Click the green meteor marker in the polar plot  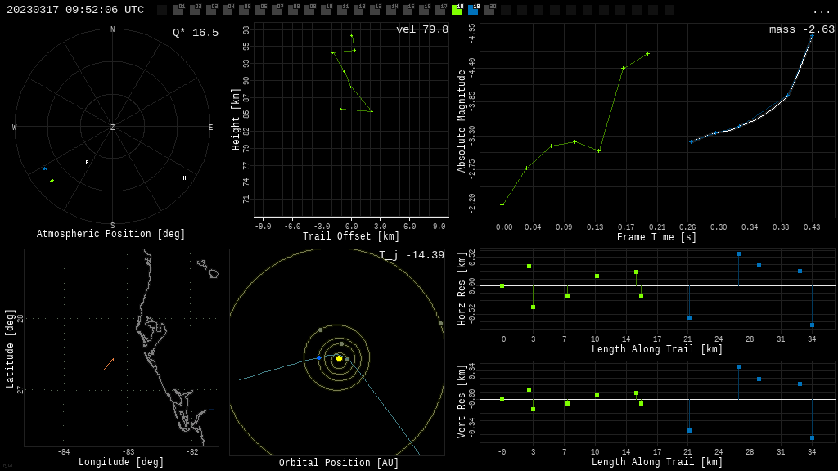pos(52,181)
